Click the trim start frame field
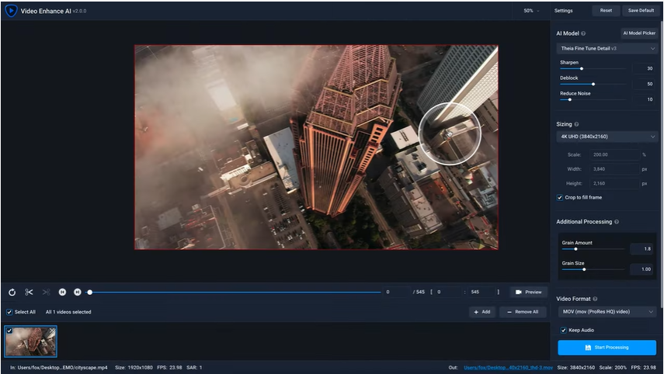Image resolution: width=664 pixels, height=374 pixels. tap(448, 292)
